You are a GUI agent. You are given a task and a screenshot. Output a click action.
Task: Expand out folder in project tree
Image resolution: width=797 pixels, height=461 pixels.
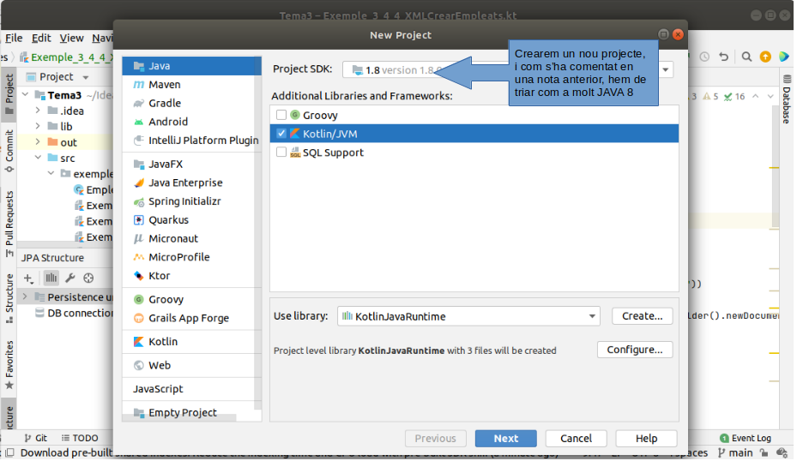pyautogui.click(x=38, y=142)
